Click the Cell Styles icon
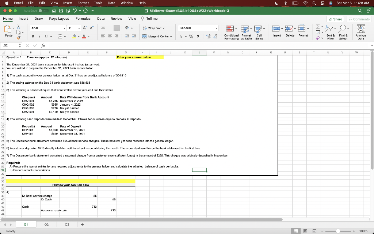Viewport: 374px width, 234px height. tap(258, 28)
